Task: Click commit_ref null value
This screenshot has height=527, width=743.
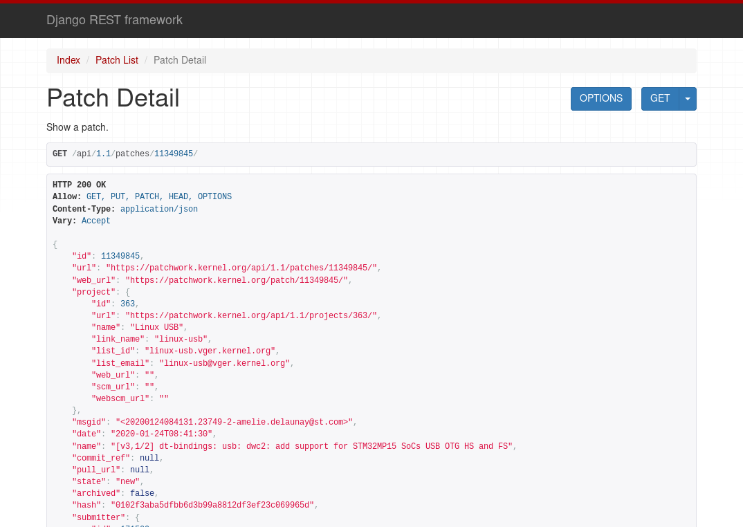Action: pyautogui.click(x=149, y=459)
